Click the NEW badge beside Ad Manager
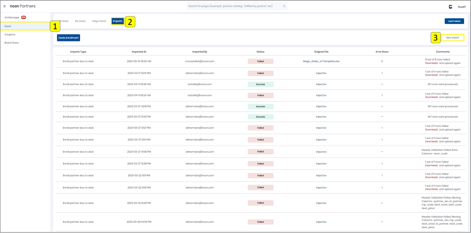 24,17
